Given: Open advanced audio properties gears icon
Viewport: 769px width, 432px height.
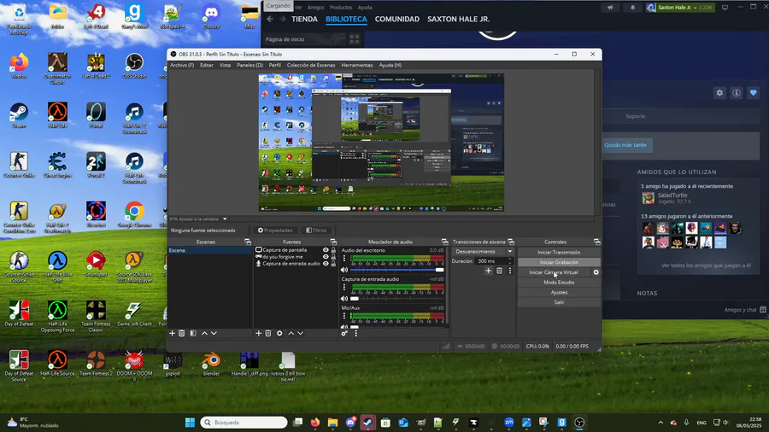Looking at the screenshot, I should point(344,333).
